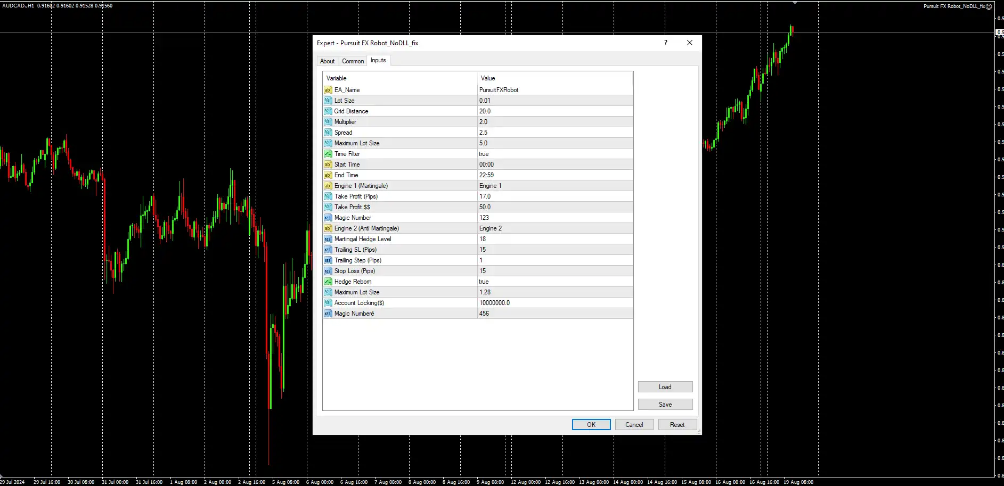Select the Inputs tab

click(378, 60)
